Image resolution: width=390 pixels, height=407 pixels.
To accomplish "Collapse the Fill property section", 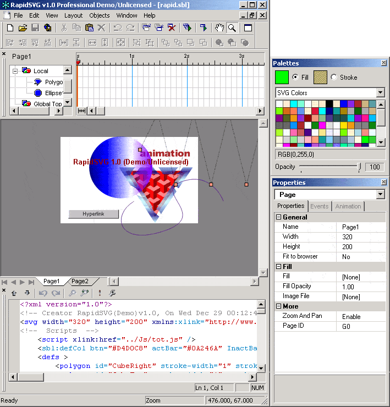I will [x=278, y=267].
